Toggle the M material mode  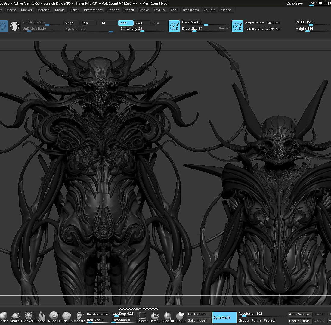[109, 23]
